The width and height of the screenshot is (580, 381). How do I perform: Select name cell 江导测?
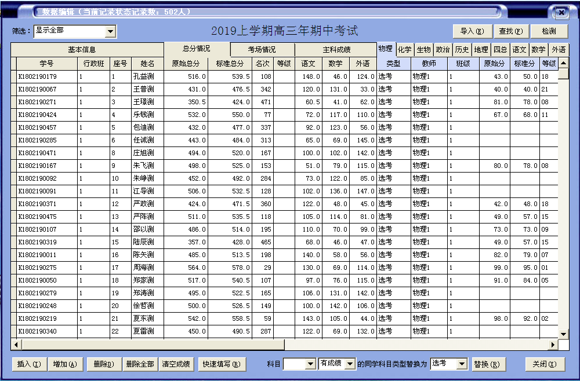(147, 191)
